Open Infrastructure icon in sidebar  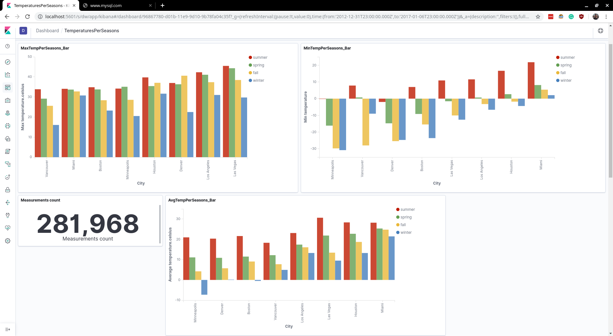pos(8,139)
